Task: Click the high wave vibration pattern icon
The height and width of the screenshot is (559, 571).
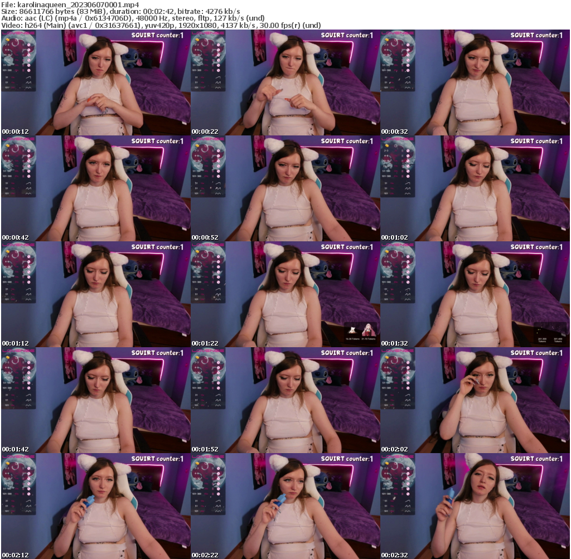Action: click(x=28, y=88)
